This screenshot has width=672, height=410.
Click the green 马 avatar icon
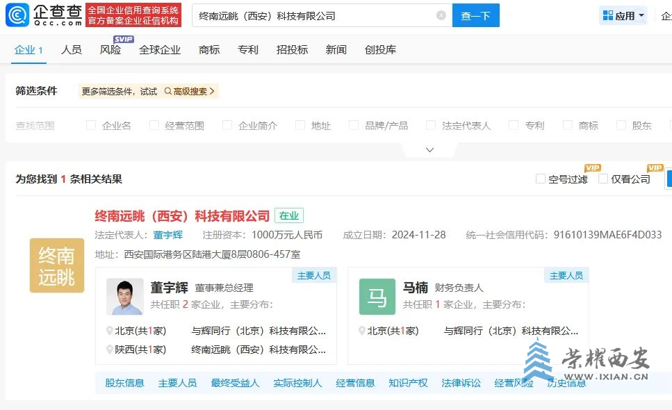pos(377,297)
